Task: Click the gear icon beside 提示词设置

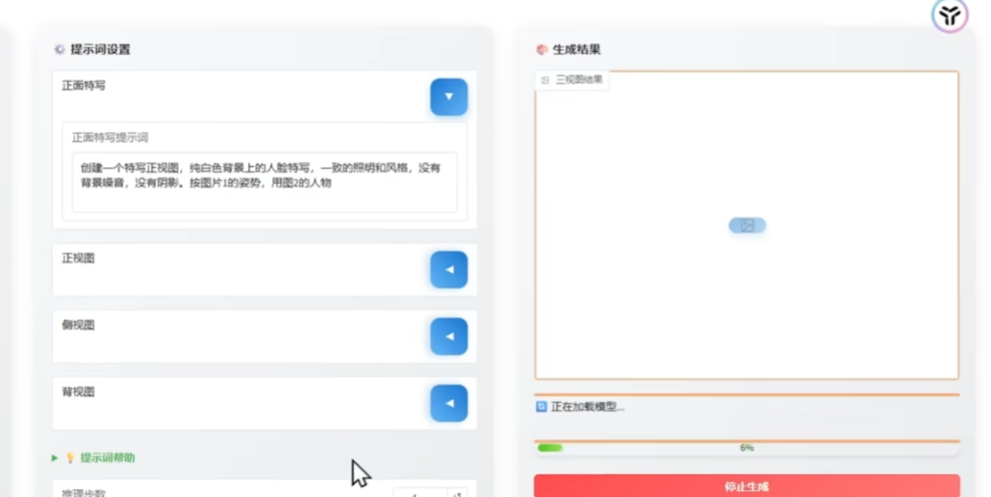Action: coord(60,49)
